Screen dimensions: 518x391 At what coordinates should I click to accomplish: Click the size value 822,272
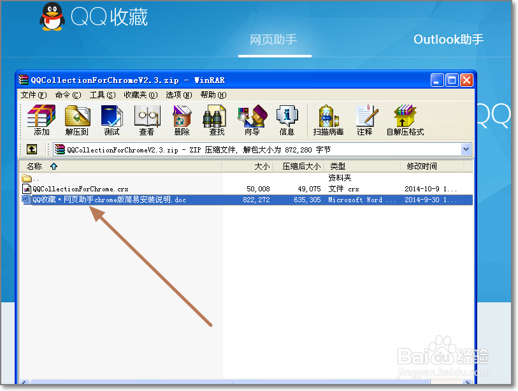point(256,200)
